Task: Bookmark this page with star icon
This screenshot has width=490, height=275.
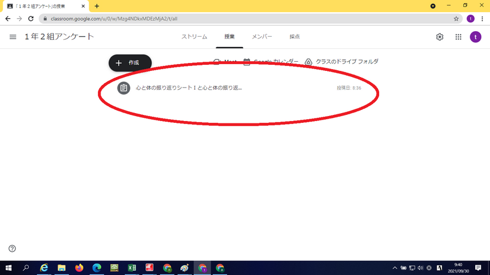Action: (x=456, y=18)
